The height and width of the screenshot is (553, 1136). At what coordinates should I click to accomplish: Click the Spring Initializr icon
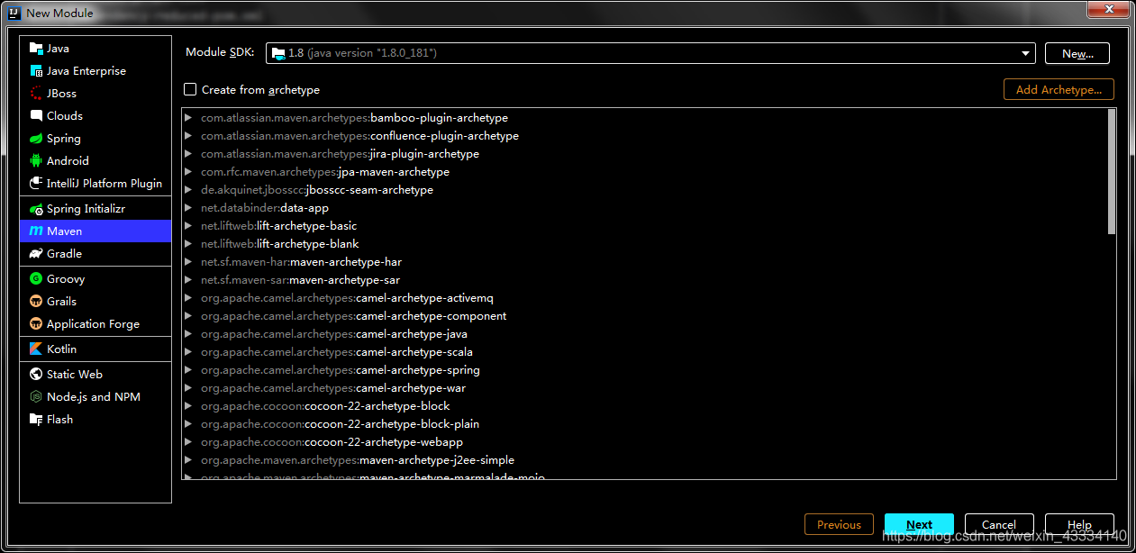click(36, 209)
